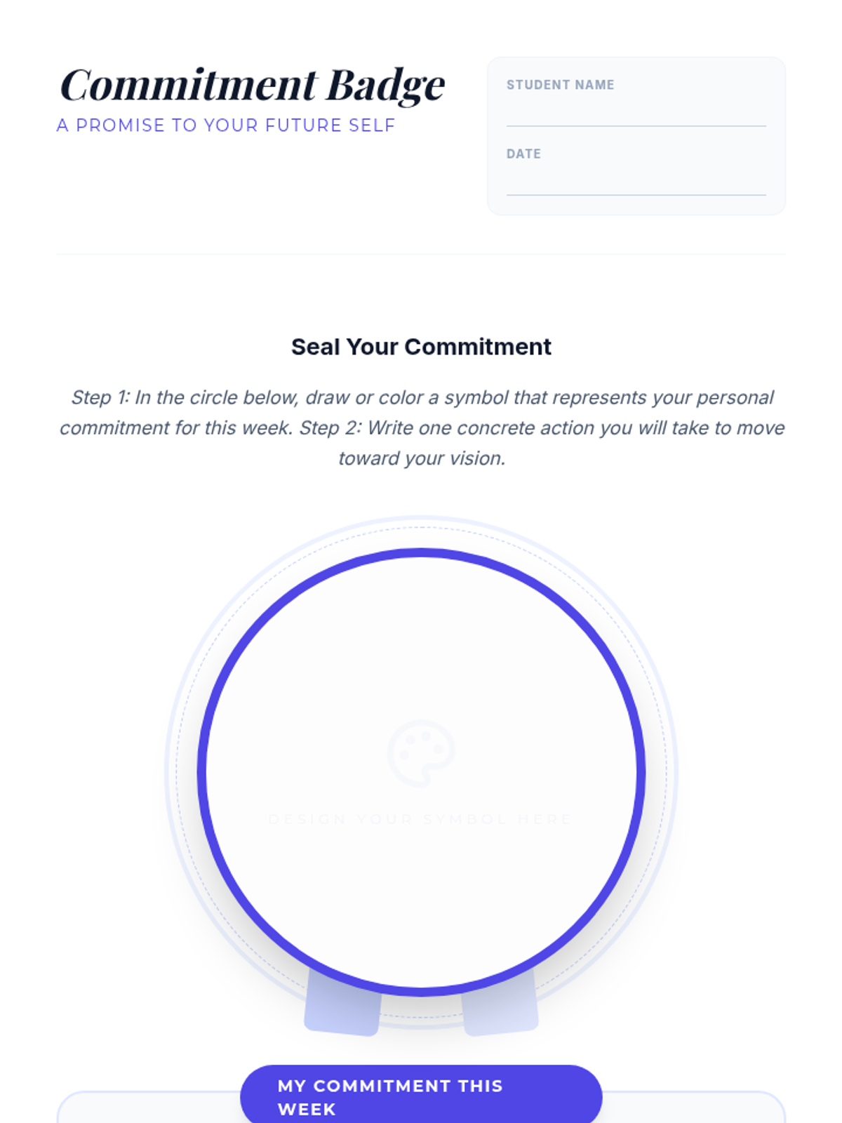
Task: Select the 'STUDENT NAME' label
Action: tap(560, 85)
